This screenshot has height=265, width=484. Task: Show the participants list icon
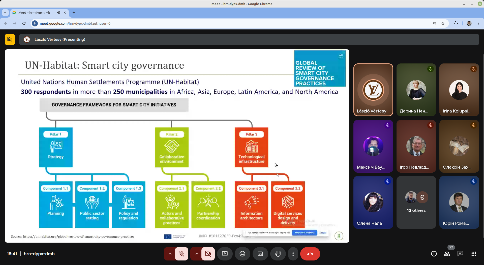coord(447,254)
